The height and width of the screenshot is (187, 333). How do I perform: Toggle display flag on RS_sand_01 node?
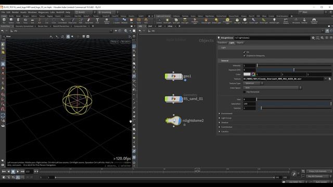tap(181, 99)
